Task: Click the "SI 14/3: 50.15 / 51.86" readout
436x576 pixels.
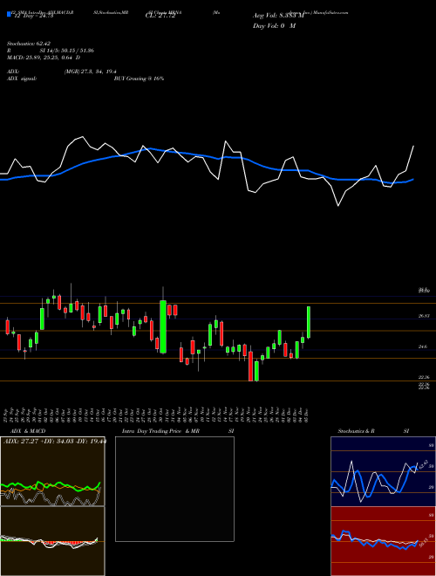Action: [x=67, y=51]
